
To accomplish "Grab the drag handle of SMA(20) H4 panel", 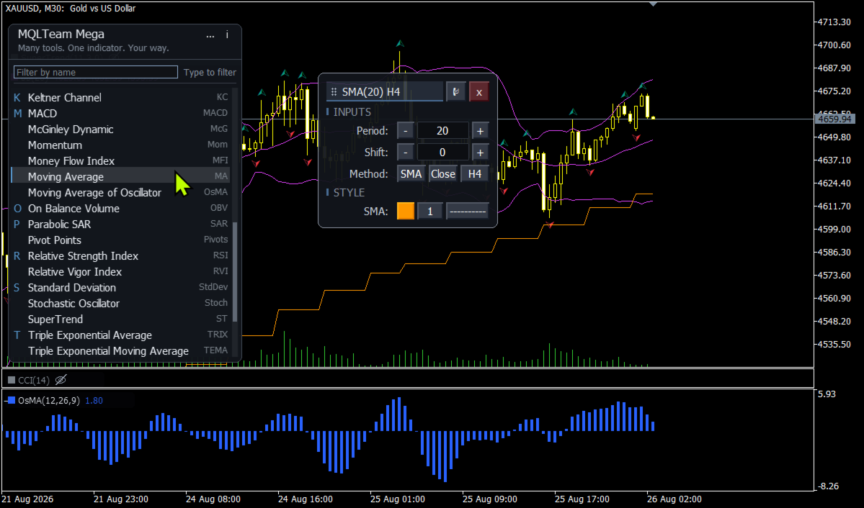I will click(x=334, y=92).
